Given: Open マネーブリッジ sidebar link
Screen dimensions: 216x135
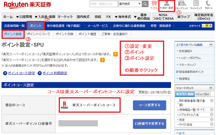Looking at the screenshot, I should 187,65.
